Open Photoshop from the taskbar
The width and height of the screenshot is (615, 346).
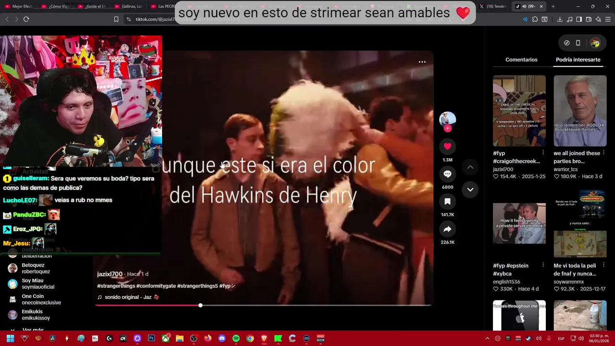pos(151,338)
